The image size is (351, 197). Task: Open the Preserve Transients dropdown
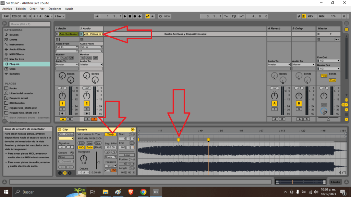click(111, 166)
